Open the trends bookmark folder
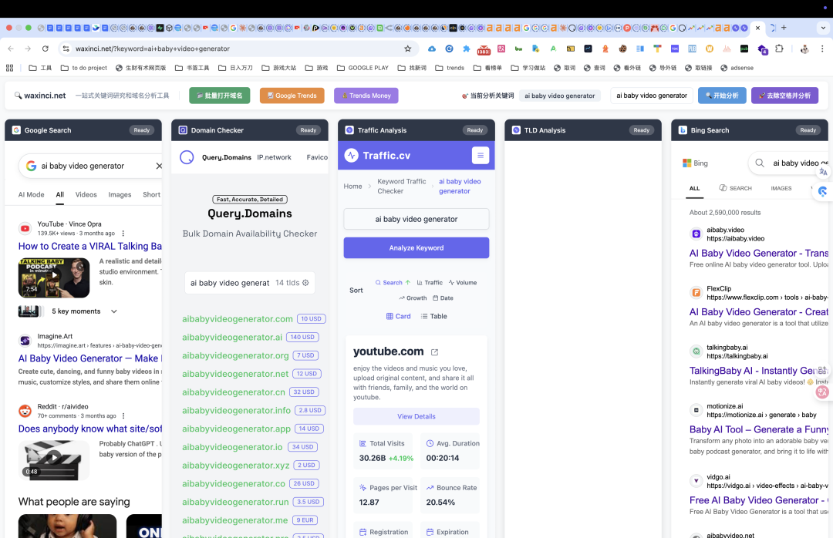Screen dimensions: 833x538 pos(450,68)
